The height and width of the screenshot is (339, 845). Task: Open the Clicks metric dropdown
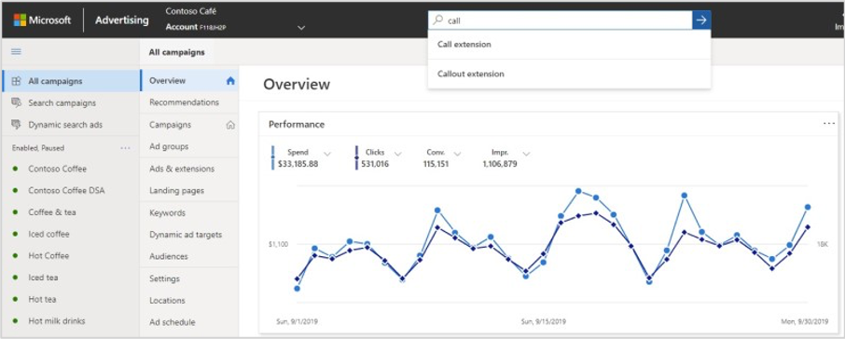(x=397, y=154)
